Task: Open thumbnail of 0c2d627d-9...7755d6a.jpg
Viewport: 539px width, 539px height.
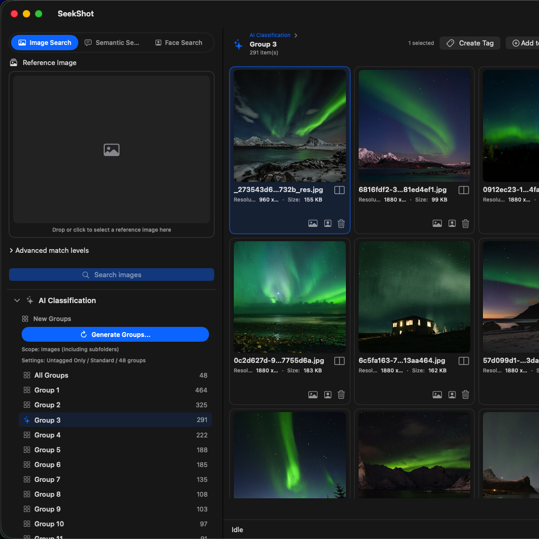Action: tap(290, 297)
